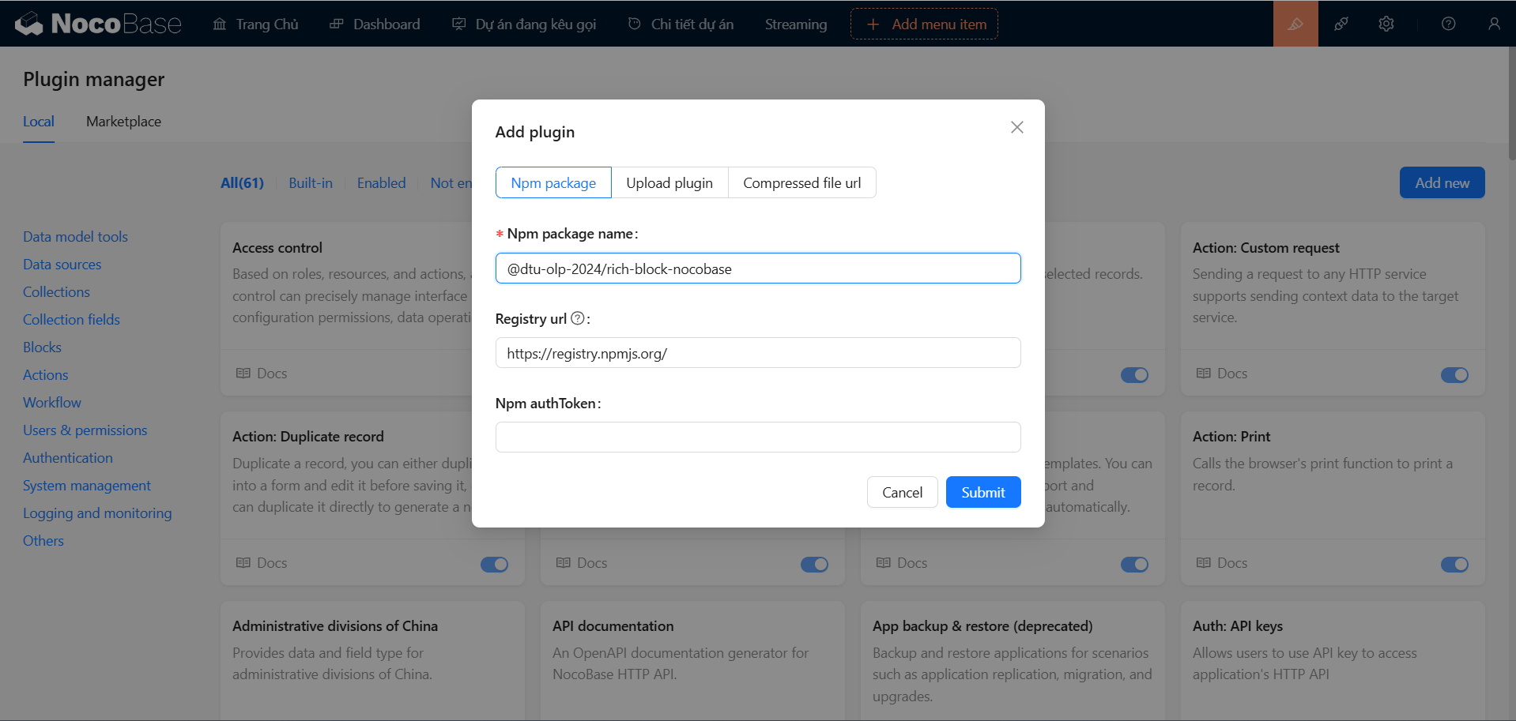Switch to the Local tab
Image resolution: width=1516 pixels, height=721 pixels.
tap(39, 122)
